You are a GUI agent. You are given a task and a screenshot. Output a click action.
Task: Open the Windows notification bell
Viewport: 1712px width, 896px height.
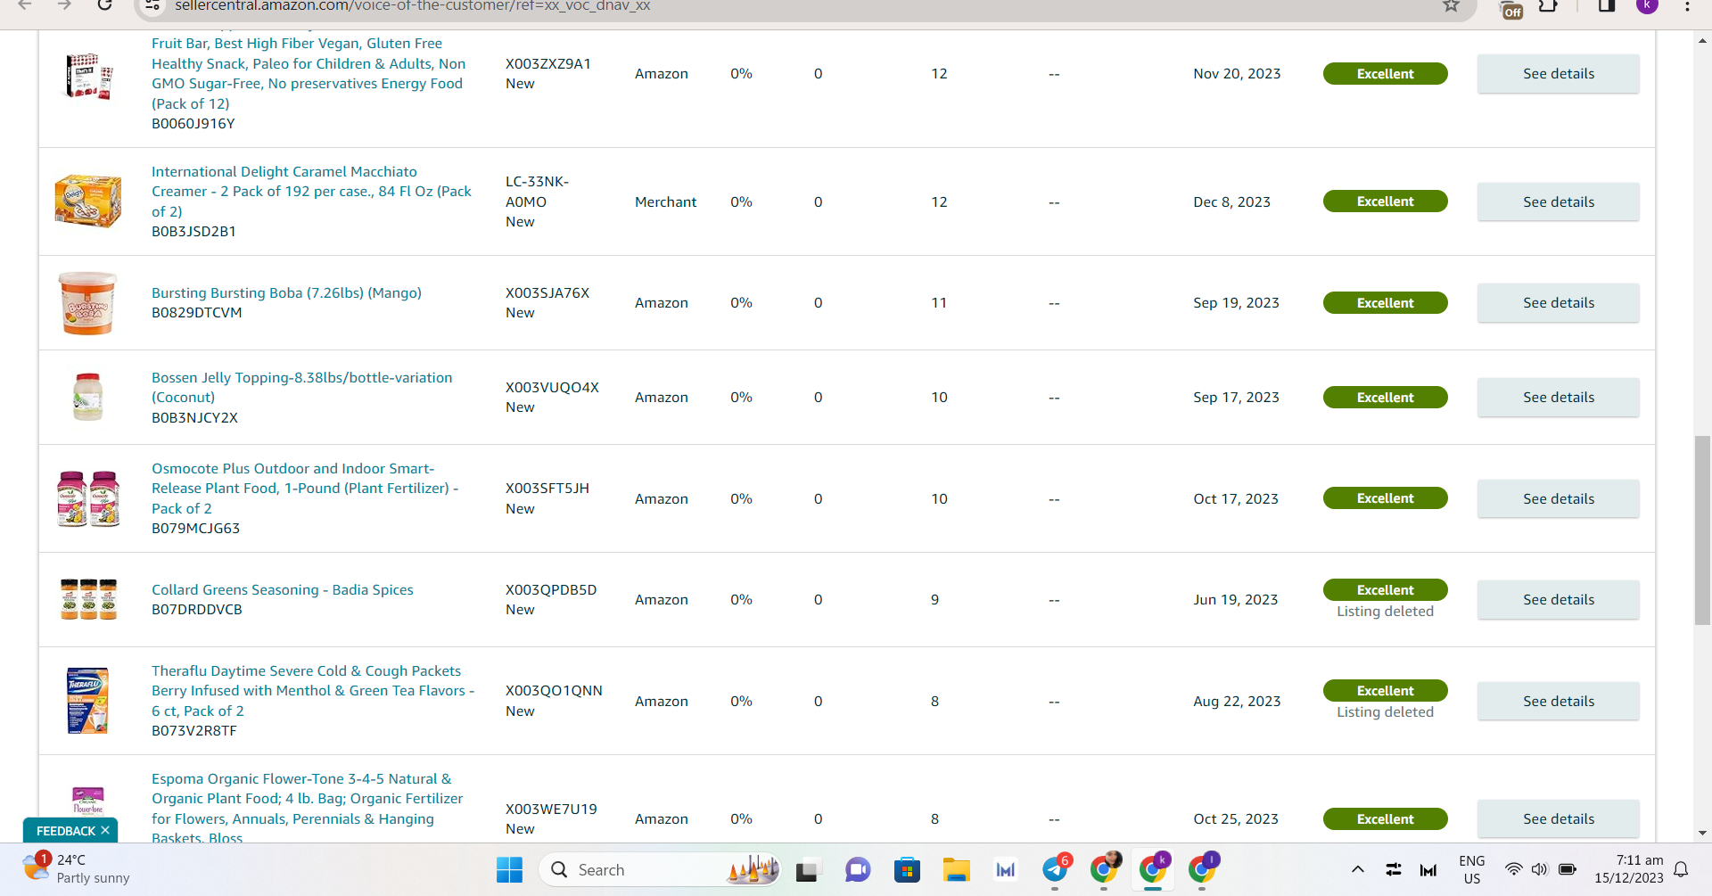pyautogui.click(x=1681, y=869)
